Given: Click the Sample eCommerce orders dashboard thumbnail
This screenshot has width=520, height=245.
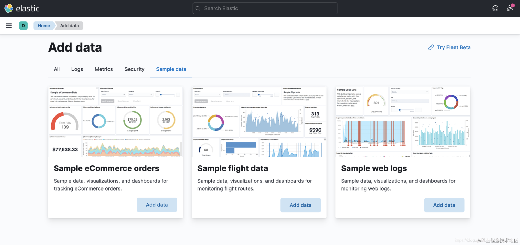Looking at the screenshot, I should pyautogui.click(x=116, y=122).
